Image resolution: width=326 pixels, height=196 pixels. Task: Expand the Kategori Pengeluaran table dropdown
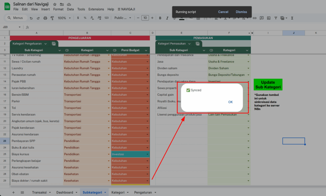(x=45, y=44)
